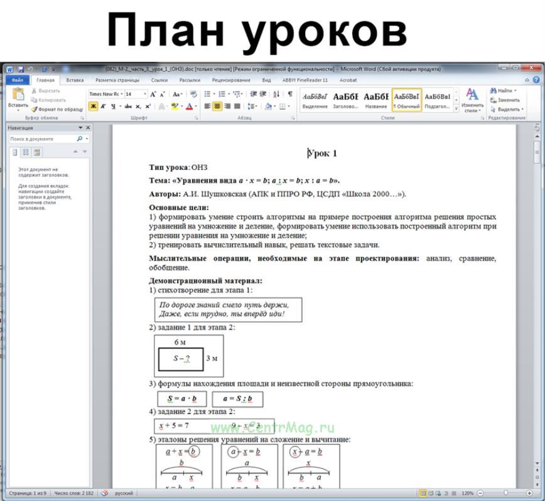Apply subscript formatting
The height and width of the screenshot is (501, 545).
click(138, 106)
